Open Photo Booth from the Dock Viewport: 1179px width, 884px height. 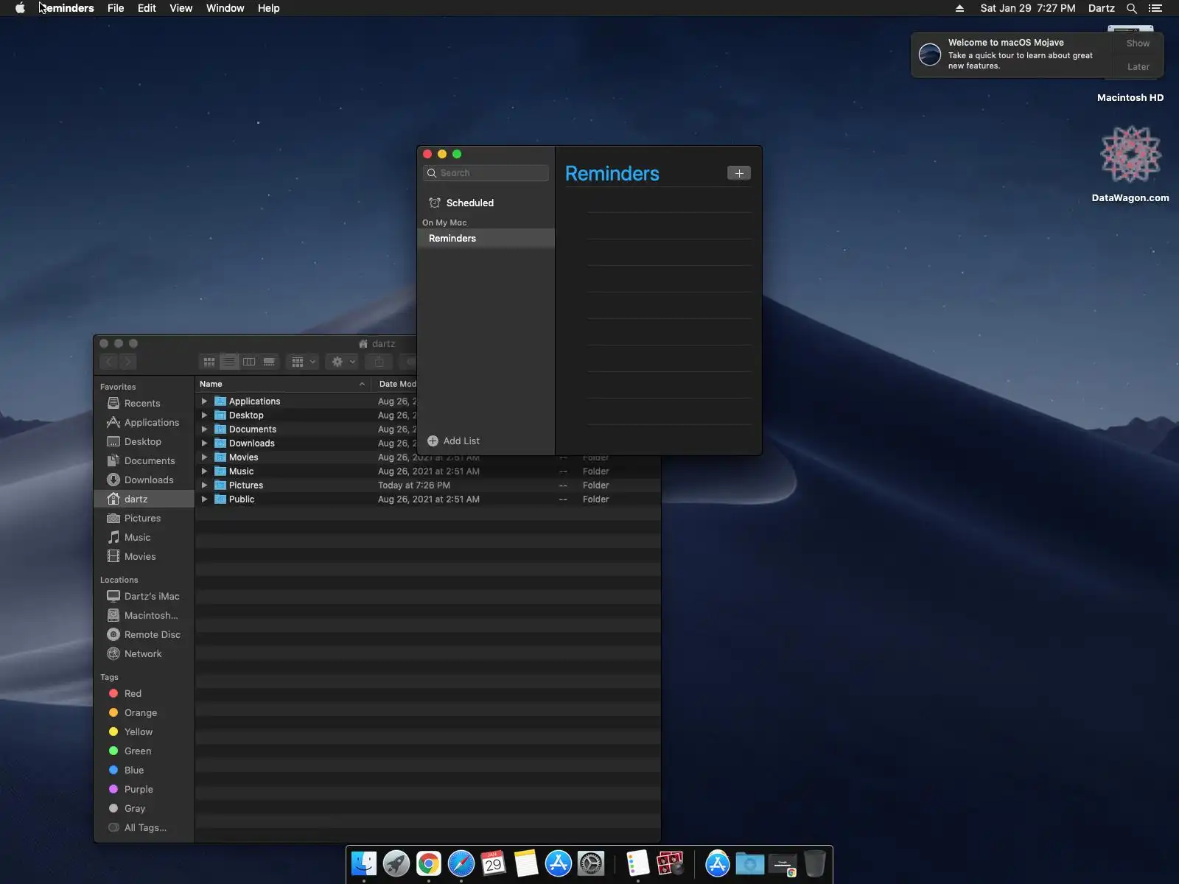click(x=670, y=863)
